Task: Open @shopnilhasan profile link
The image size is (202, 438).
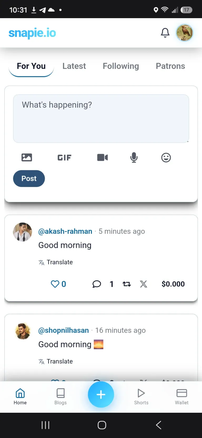Action: [64, 330]
